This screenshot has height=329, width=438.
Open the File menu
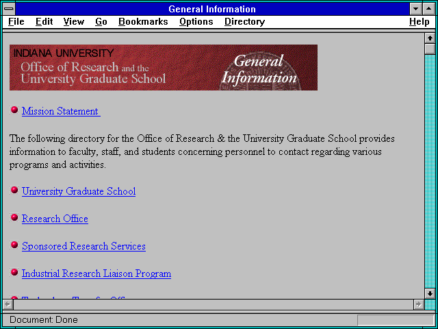click(x=16, y=22)
